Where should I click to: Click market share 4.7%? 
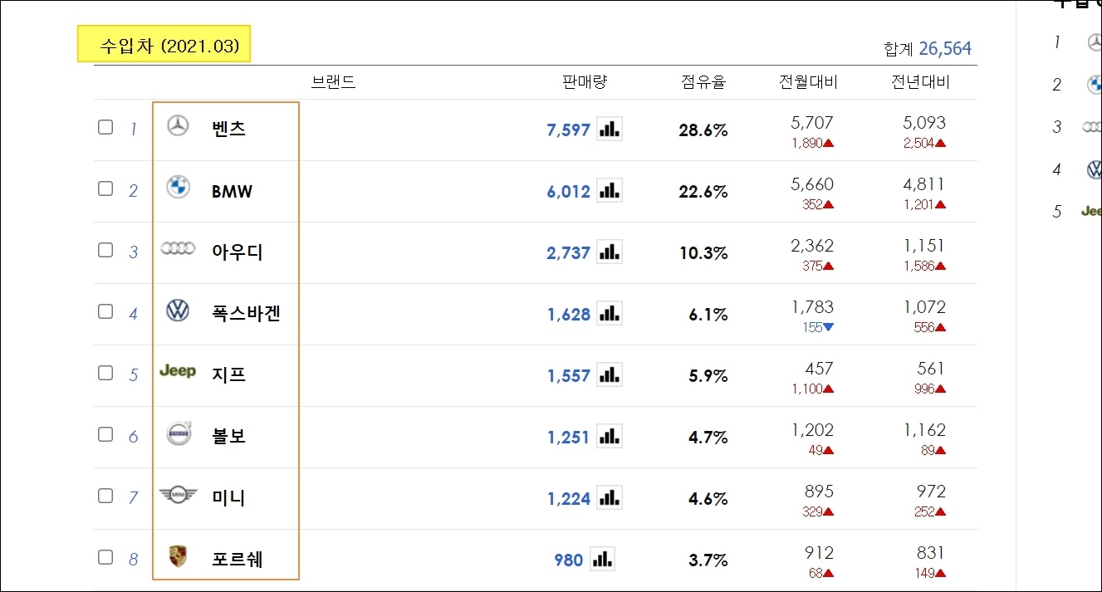coord(708,438)
